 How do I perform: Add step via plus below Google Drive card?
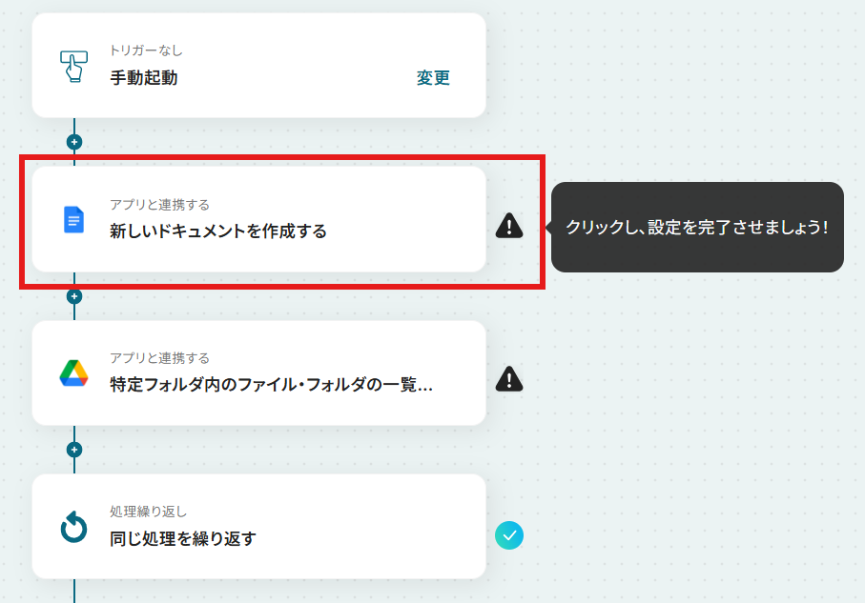[x=74, y=450]
